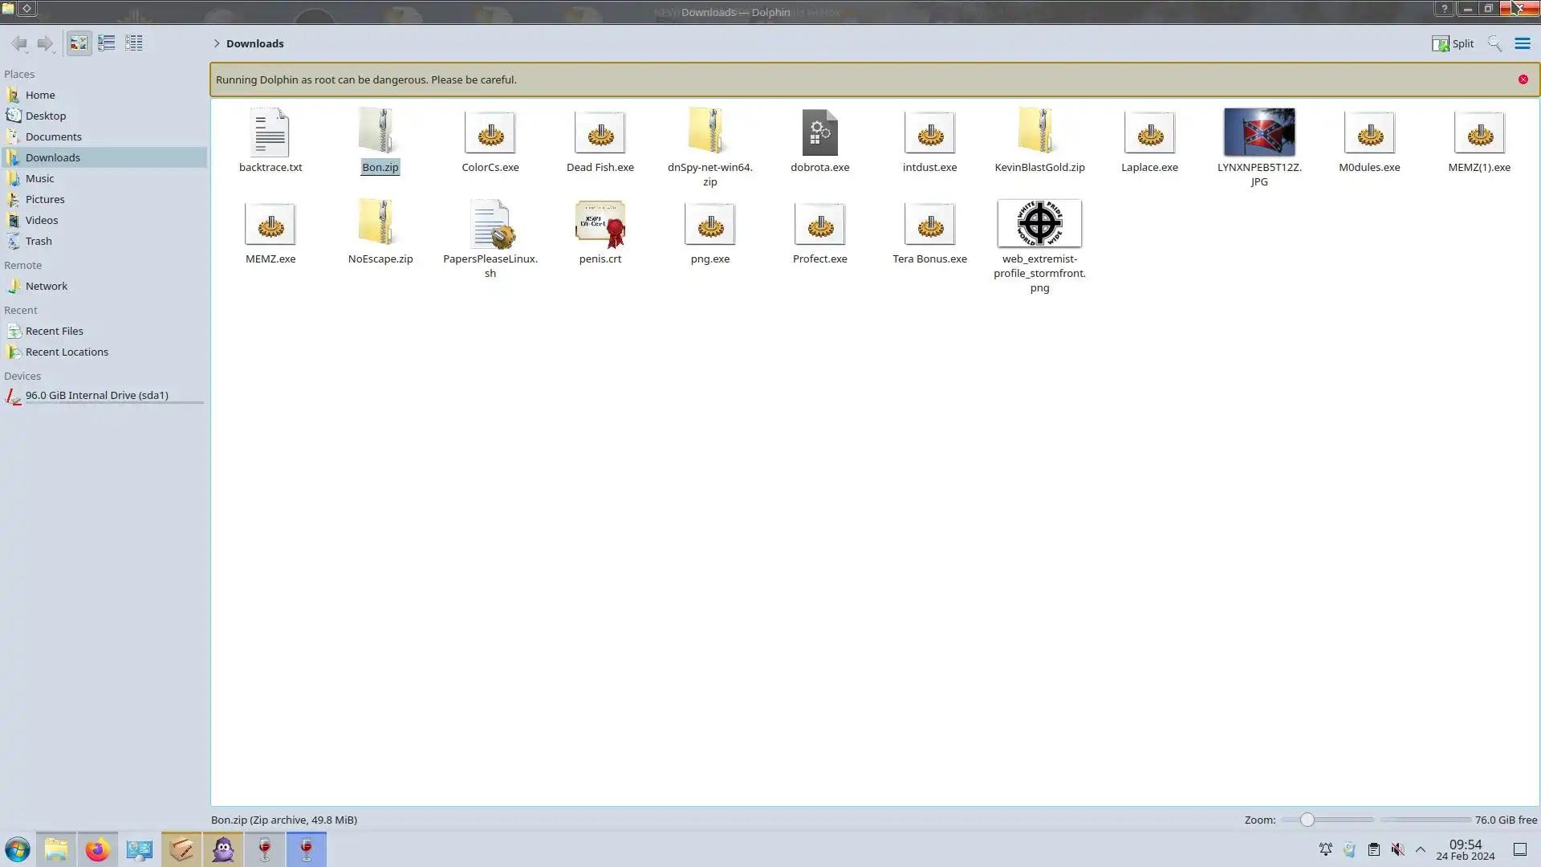The width and height of the screenshot is (1541, 867).
Task: Open the search tool icon
Action: 1494,43
